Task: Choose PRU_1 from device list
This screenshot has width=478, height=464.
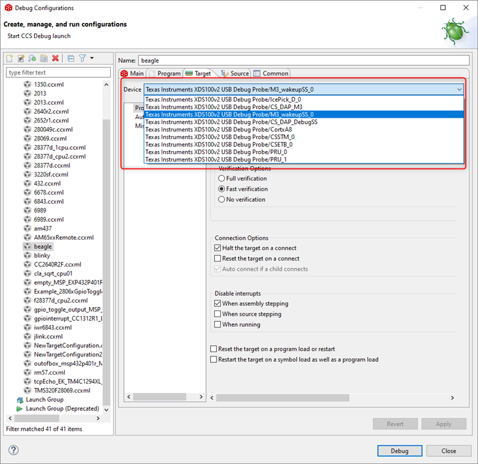Action: tap(304, 159)
